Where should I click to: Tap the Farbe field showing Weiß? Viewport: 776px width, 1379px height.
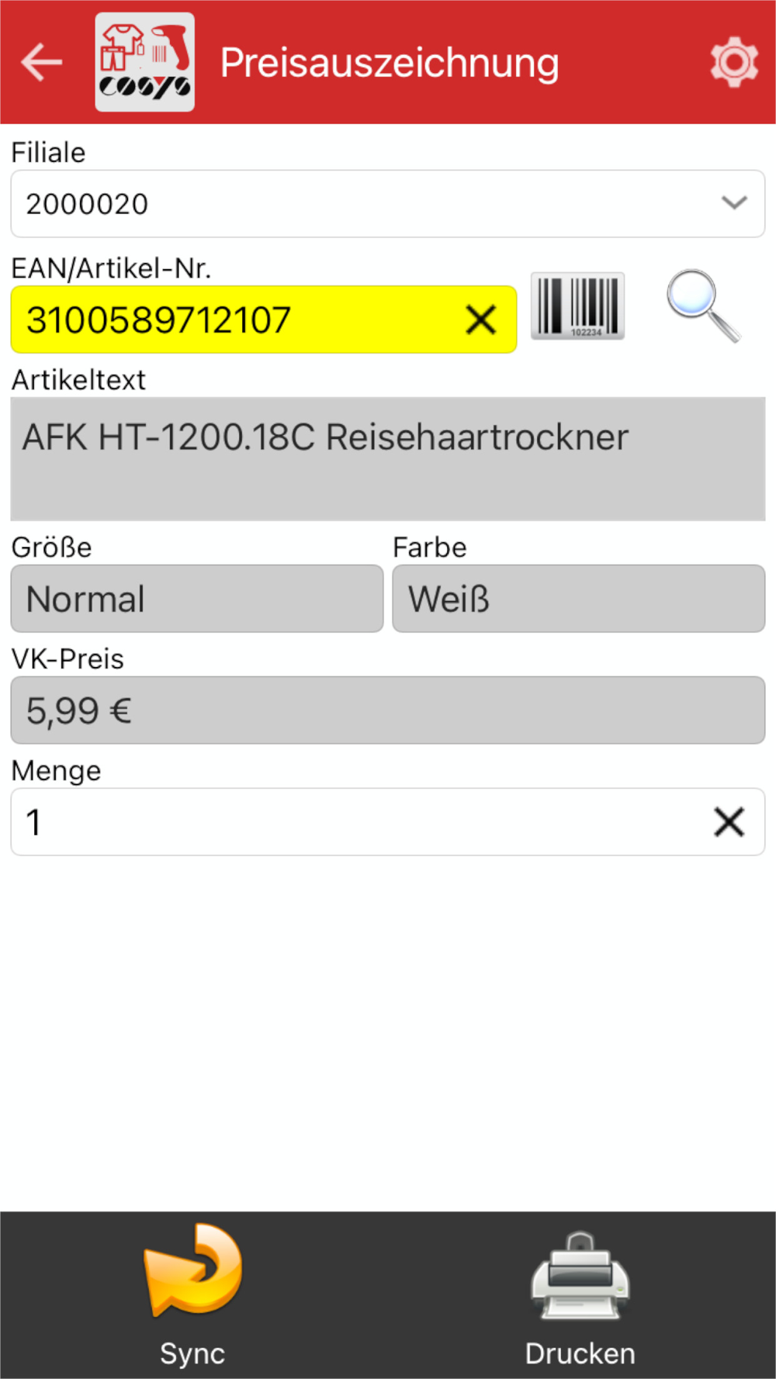tap(579, 599)
